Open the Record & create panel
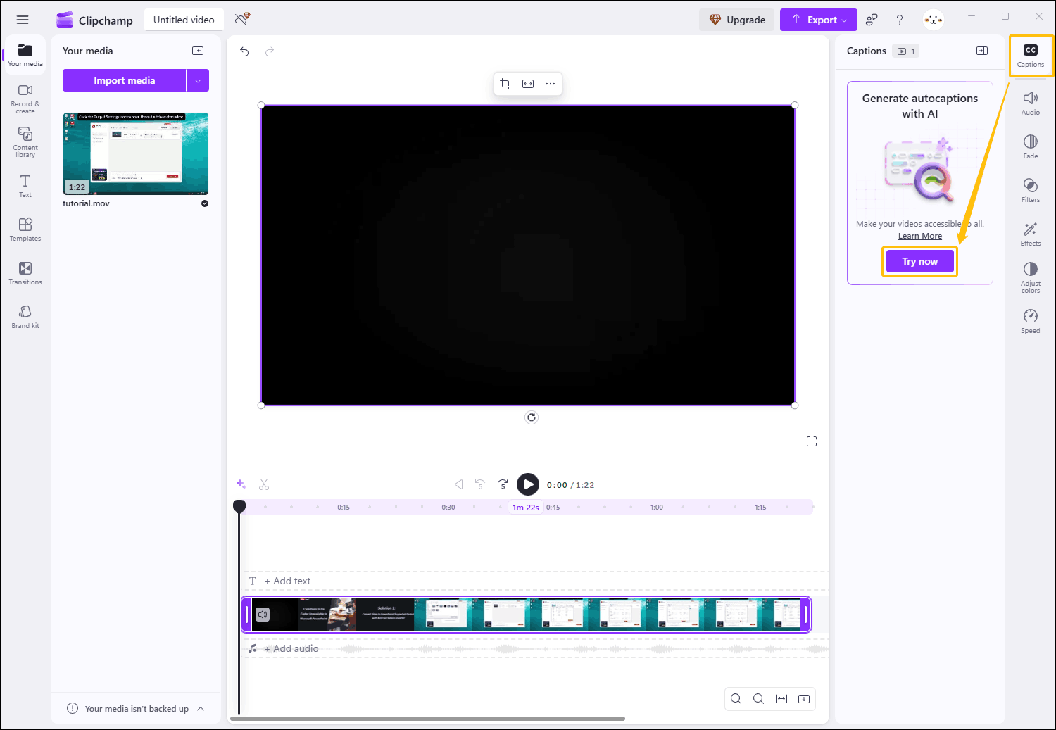1056x730 pixels. pyautogui.click(x=25, y=99)
